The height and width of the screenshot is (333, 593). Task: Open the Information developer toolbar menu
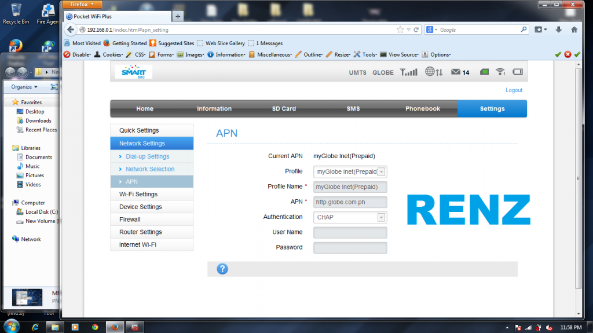pos(226,54)
